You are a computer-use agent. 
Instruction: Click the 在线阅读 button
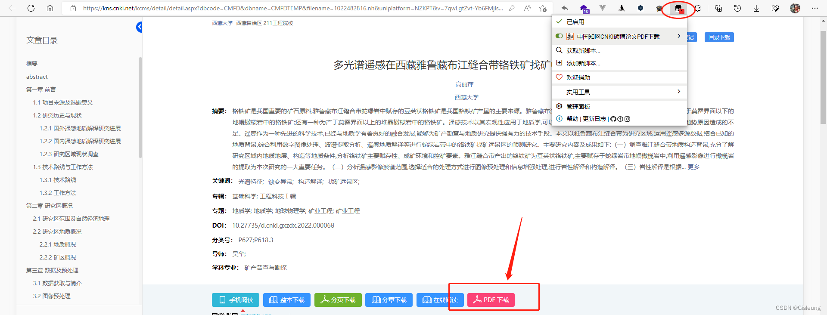440,300
